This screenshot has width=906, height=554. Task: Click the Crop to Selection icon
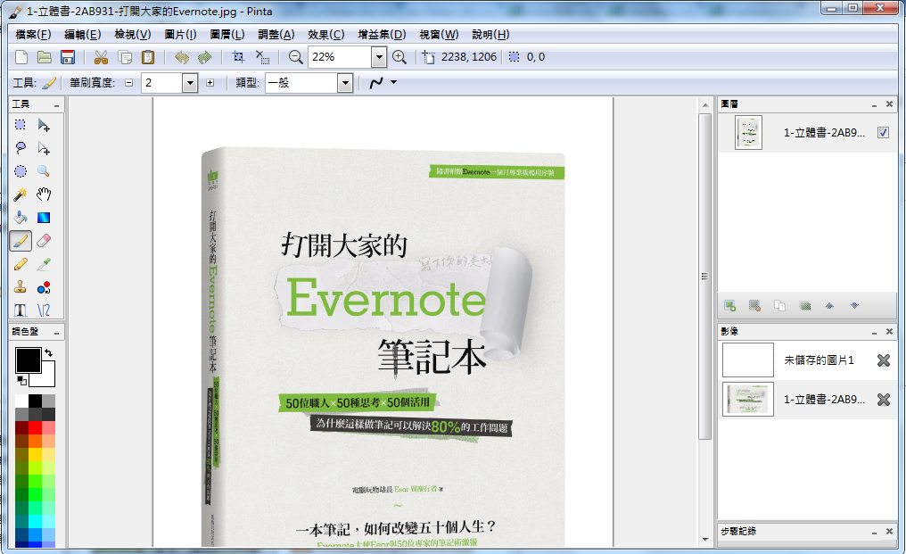pyautogui.click(x=238, y=57)
